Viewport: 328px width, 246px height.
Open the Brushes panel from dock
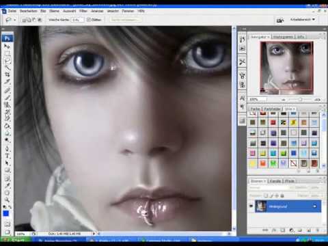click(x=242, y=76)
